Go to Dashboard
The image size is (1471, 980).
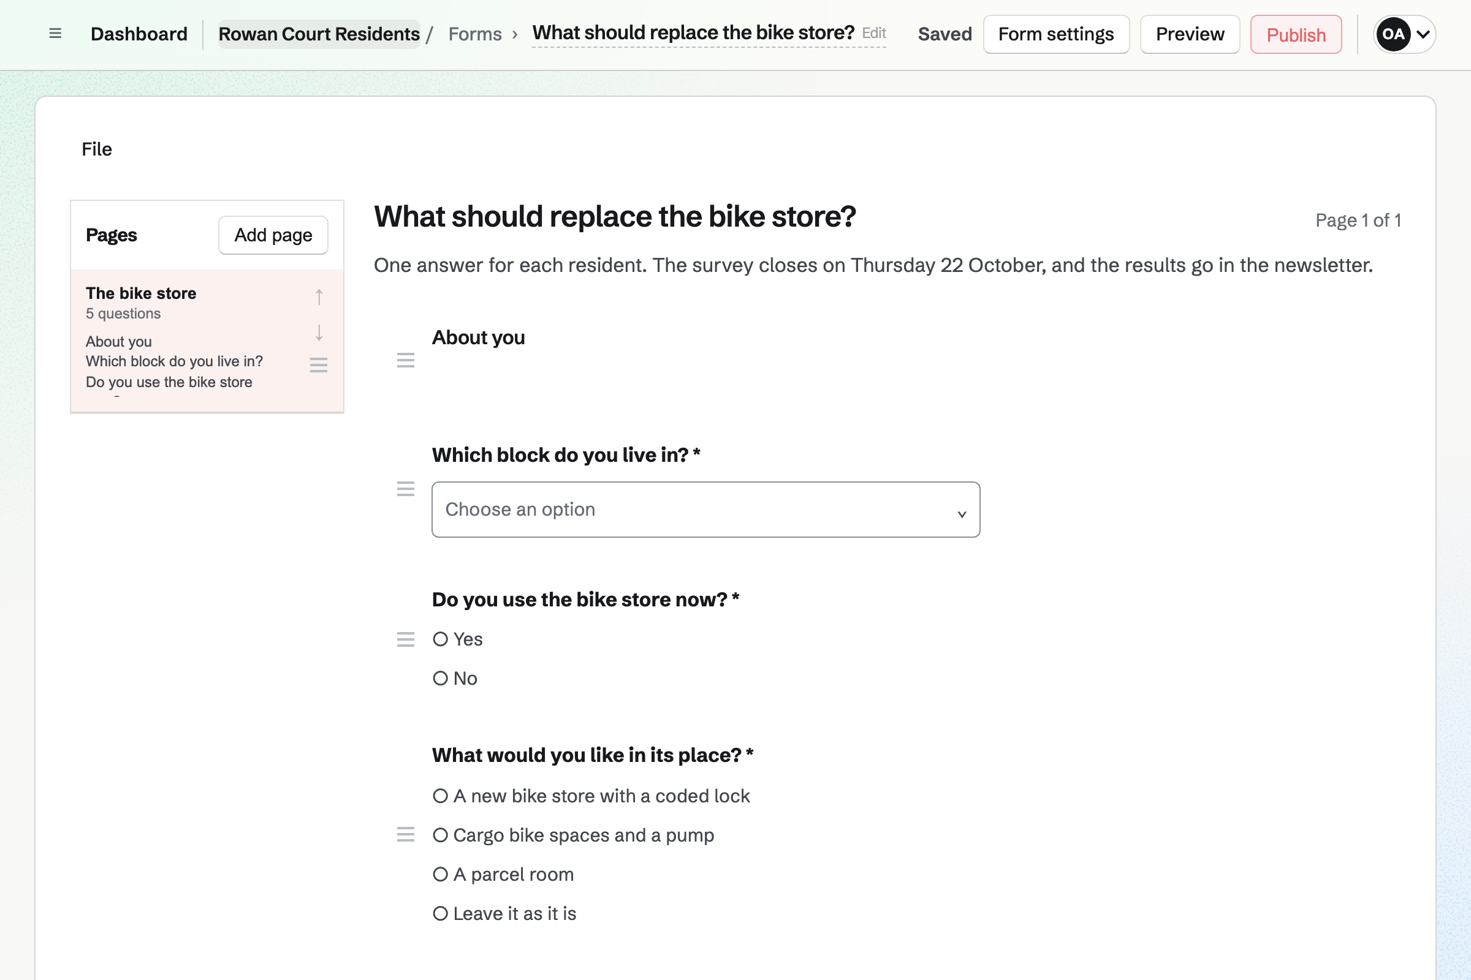pos(139,34)
